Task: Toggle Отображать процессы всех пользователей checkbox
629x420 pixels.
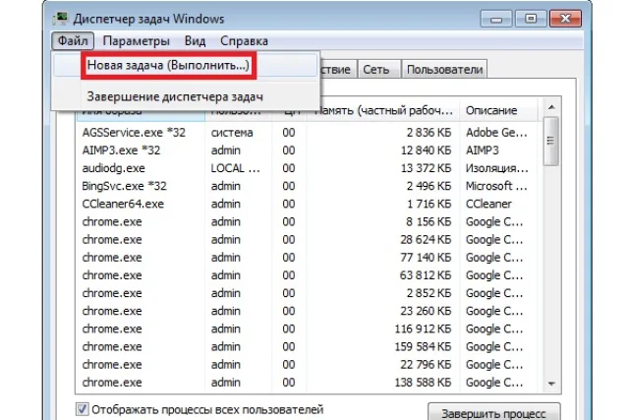Action: (83, 409)
